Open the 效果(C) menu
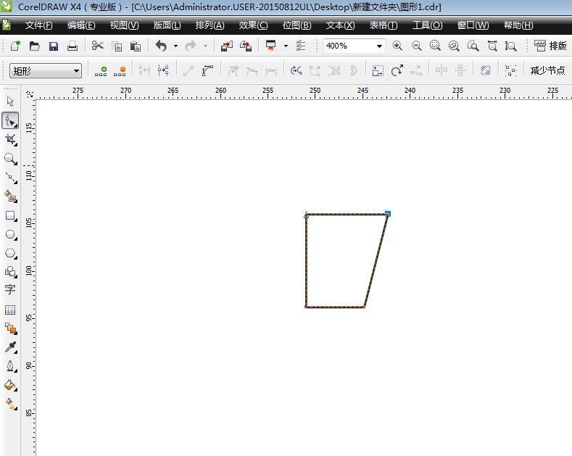 pos(253,25)
